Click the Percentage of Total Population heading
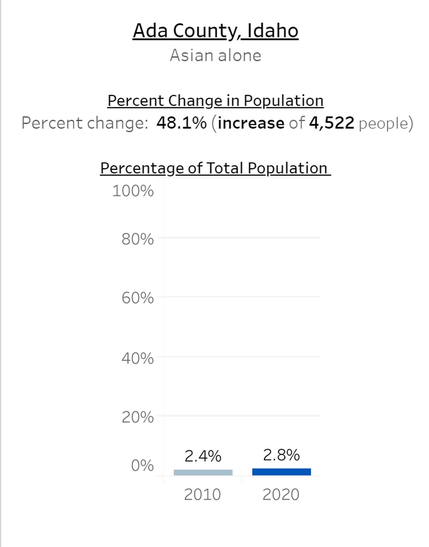Image resolution: width=429 pixels, height=547 pixels. click(x=216, y=168)
